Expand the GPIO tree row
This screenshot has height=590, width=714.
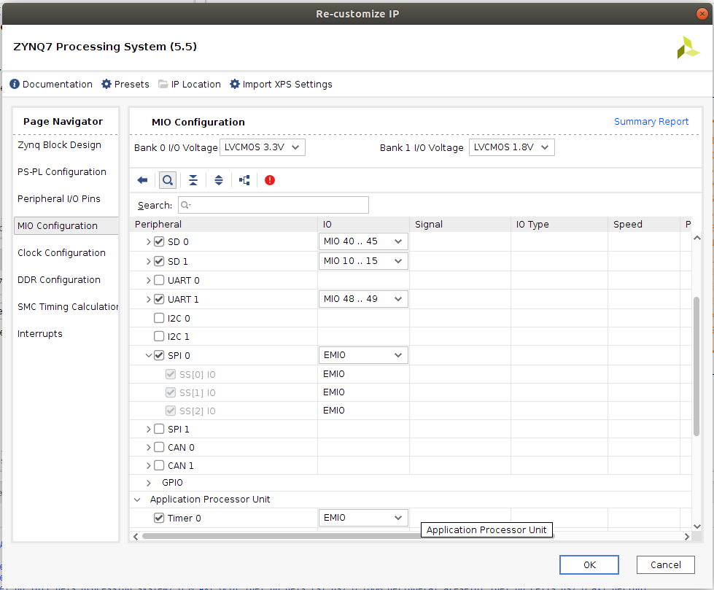[x=149, y=483]
